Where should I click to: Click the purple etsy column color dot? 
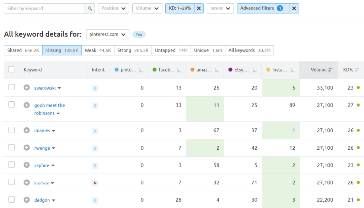click(230, 70)
